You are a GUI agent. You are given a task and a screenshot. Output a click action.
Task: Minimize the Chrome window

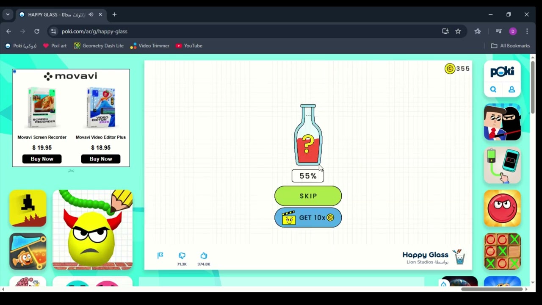click(490, 14)
